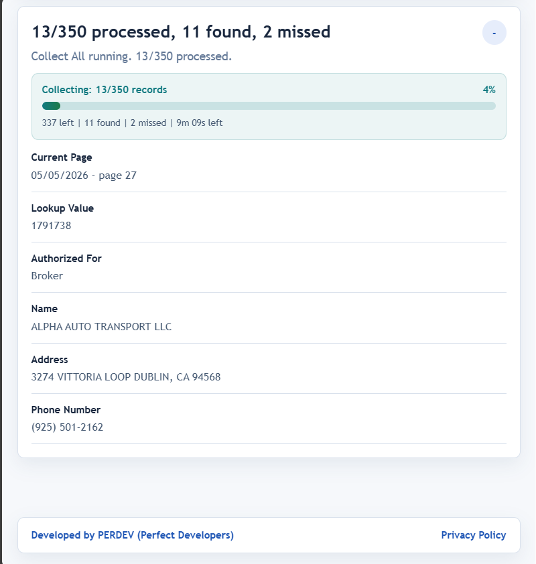Select the address 3274 VITTORIA LOOP DUBLIN

(x=126, y=377)
